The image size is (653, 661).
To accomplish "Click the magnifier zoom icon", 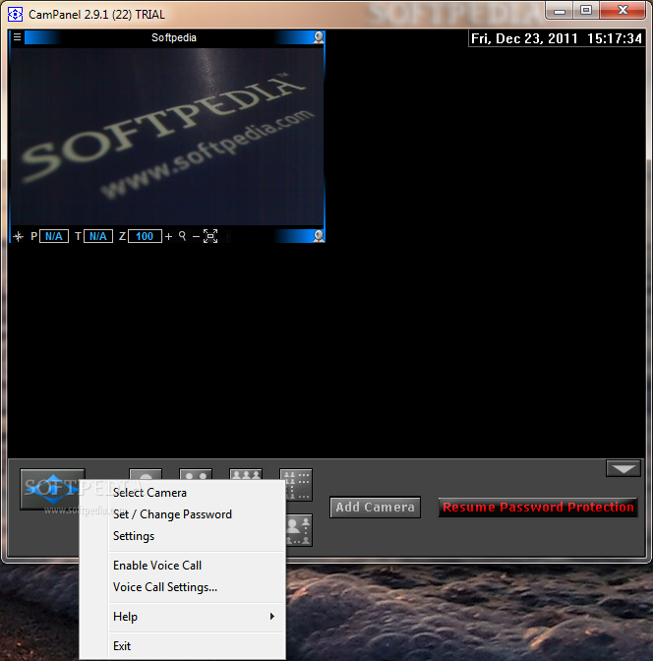I will tap(182, 236).
